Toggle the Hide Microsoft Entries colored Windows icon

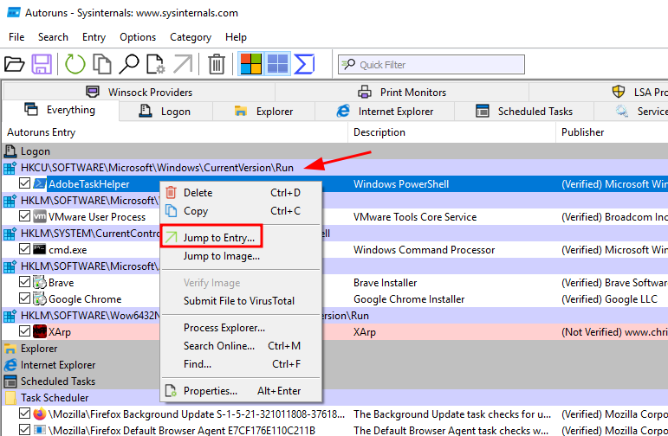click(251, 64)
